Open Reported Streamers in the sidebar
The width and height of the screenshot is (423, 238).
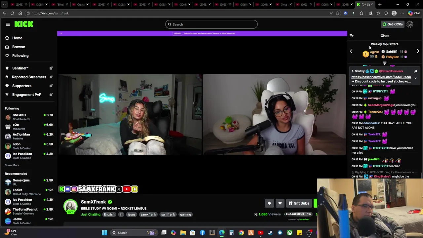pos(29,77)
